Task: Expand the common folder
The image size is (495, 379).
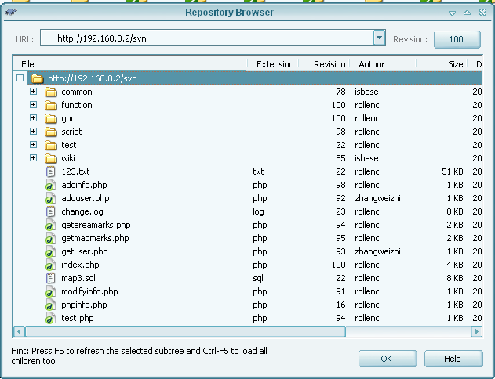Action: pyautogui.click(x=33, y=92)
